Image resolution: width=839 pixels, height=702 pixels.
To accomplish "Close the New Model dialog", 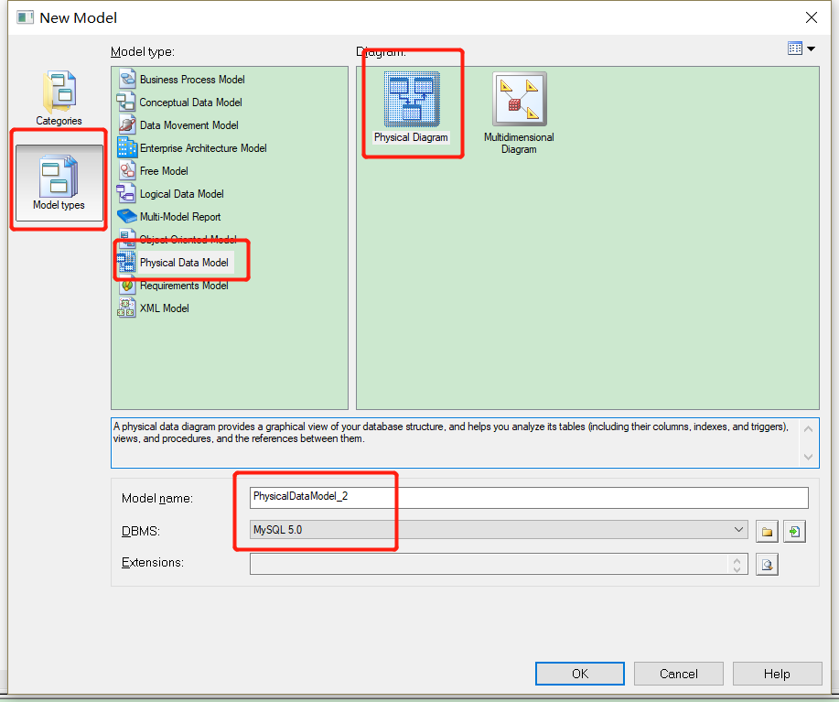I will point(812,17).
